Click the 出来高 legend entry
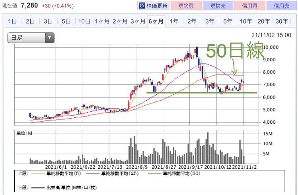This screenshot has width=298, height=195. point(64,188)
